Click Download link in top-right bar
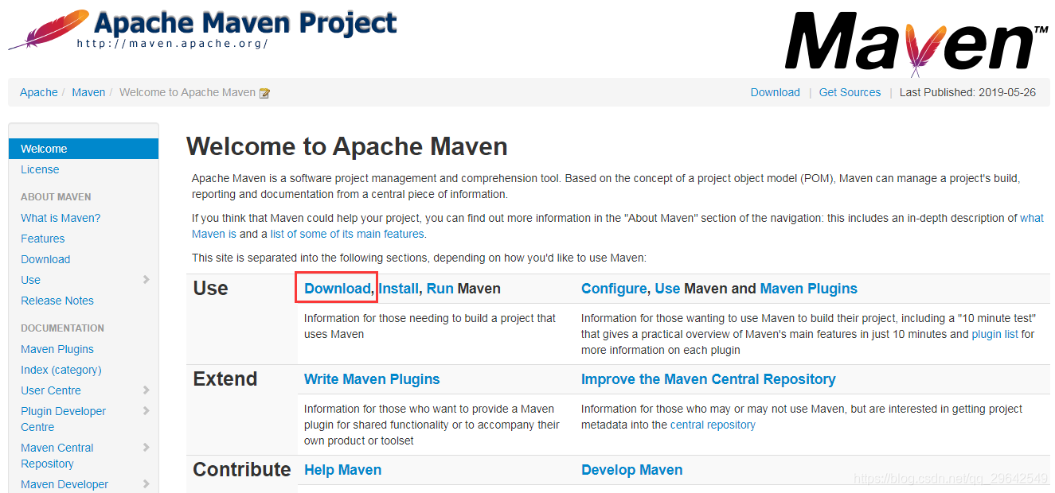Screen dimensions: 1055x493 [x=776, y=92]
